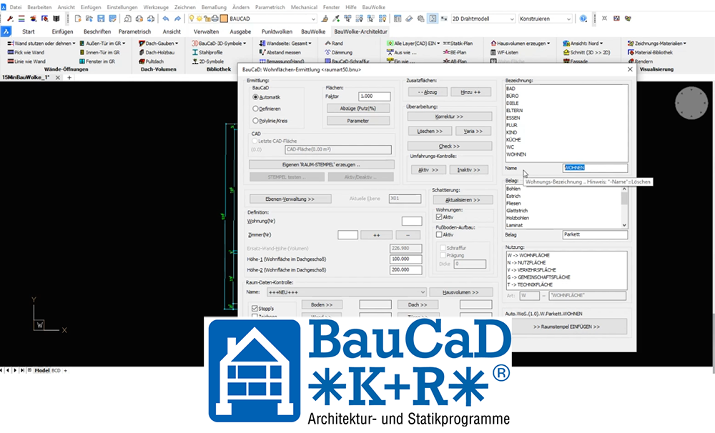Image resolution: width=715 pixels, height=433 pixels.
Task: Switch to the BauWolke ribbon tab
Action: (313, 31)
